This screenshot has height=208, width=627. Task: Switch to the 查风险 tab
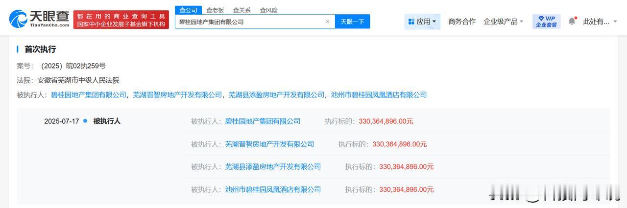(x=268, y=10)
